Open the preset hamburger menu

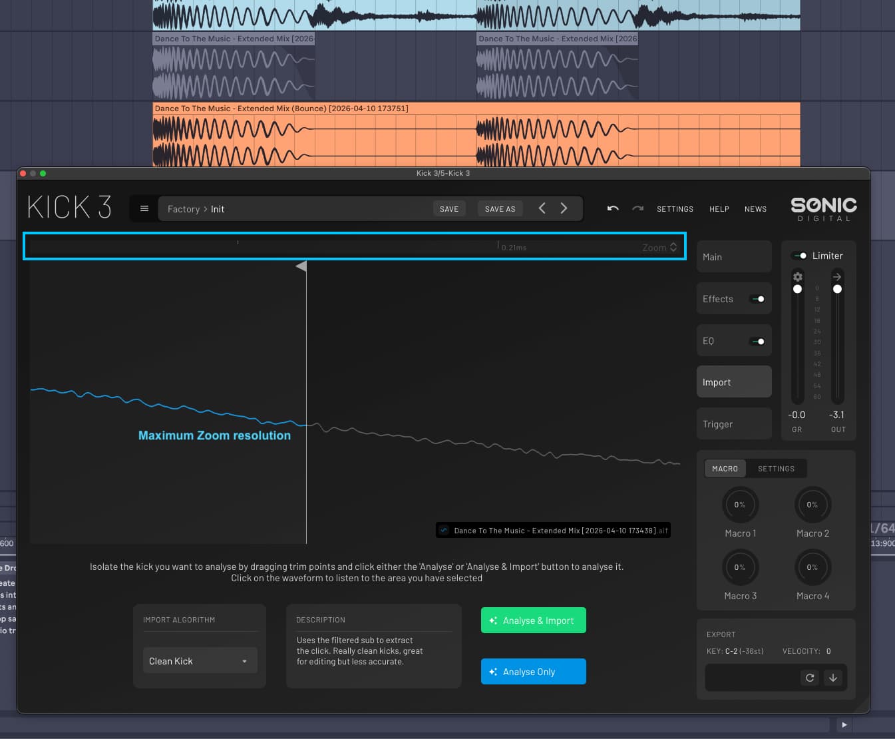144,208
